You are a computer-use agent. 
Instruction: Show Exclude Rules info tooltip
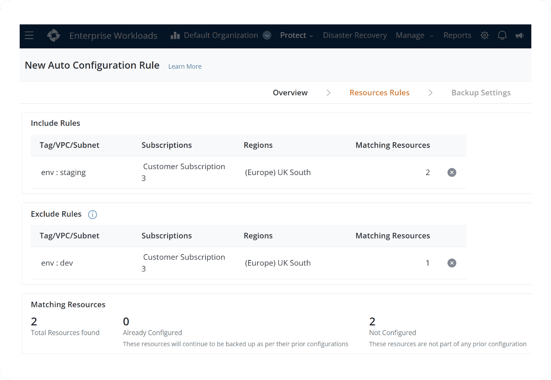coord(92,214)
